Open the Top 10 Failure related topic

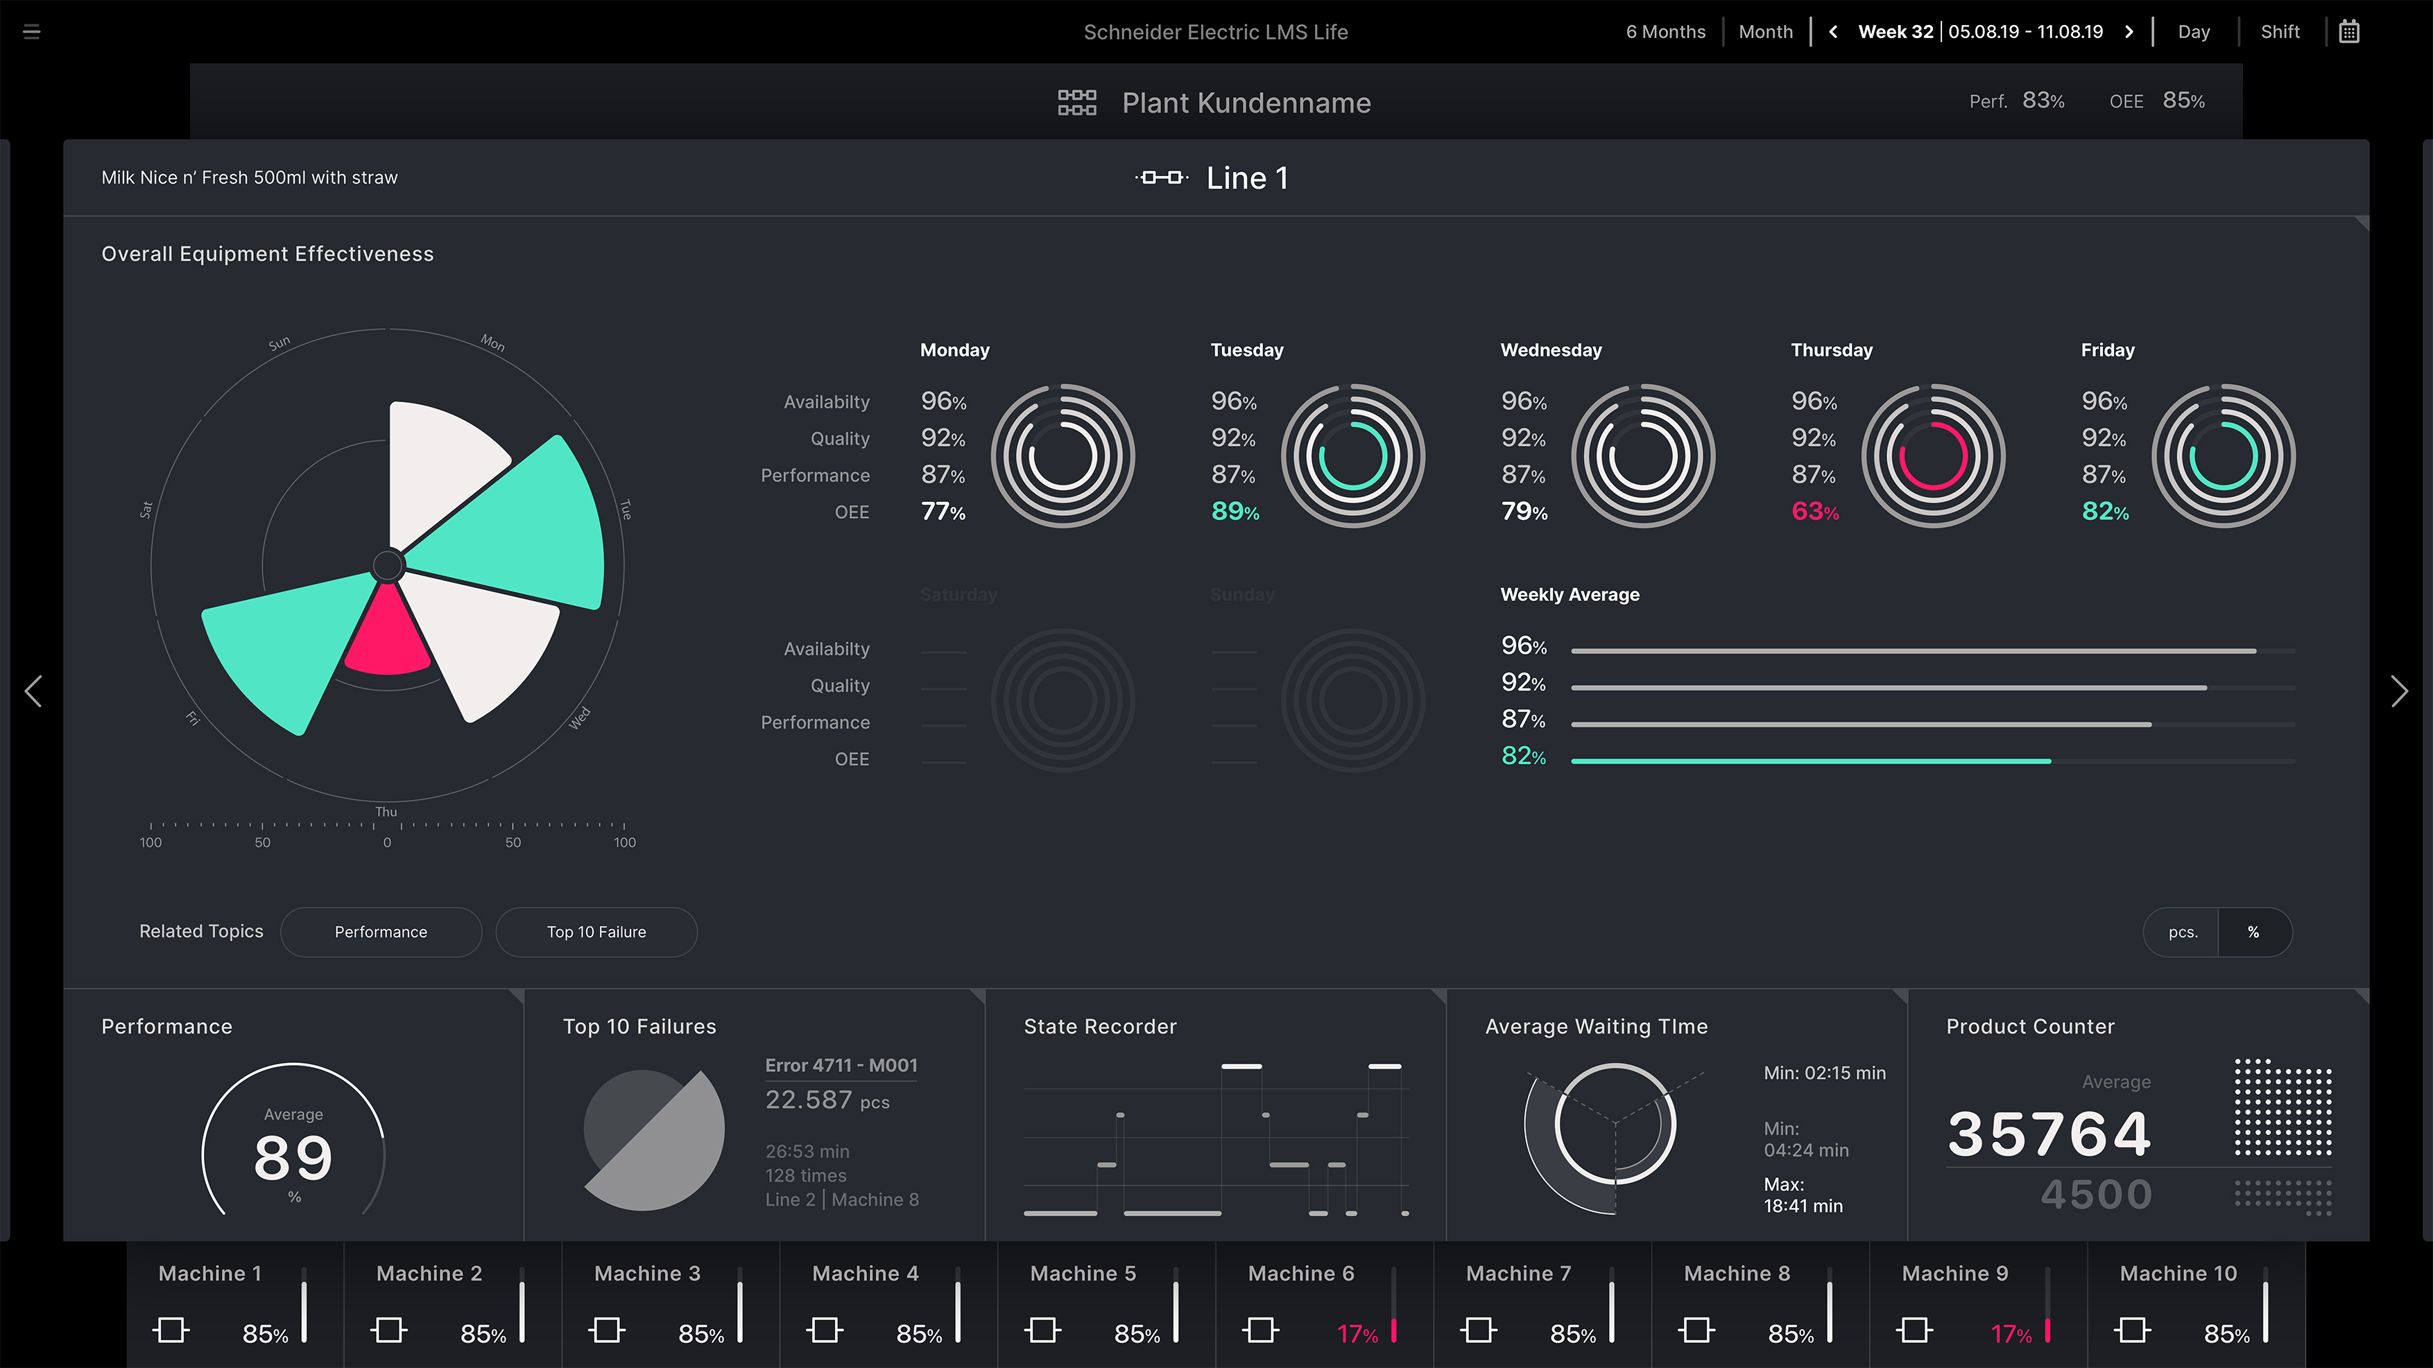tap(596, 932)
